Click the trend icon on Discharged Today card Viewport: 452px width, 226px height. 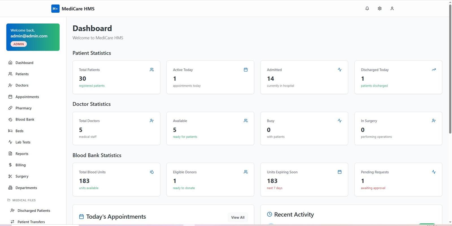tap(434, 70)
